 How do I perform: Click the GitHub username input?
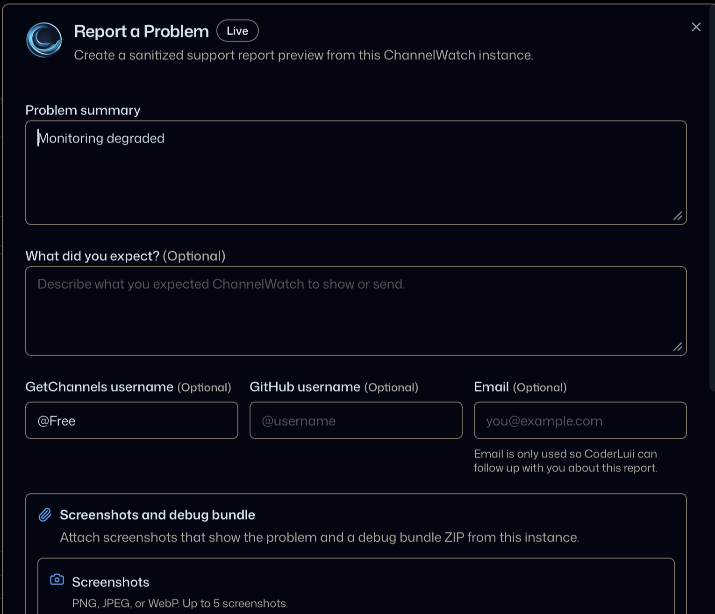pos(356,421)
